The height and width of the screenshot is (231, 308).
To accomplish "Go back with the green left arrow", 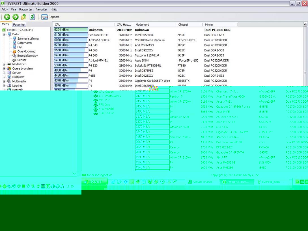I will [7, 17].
